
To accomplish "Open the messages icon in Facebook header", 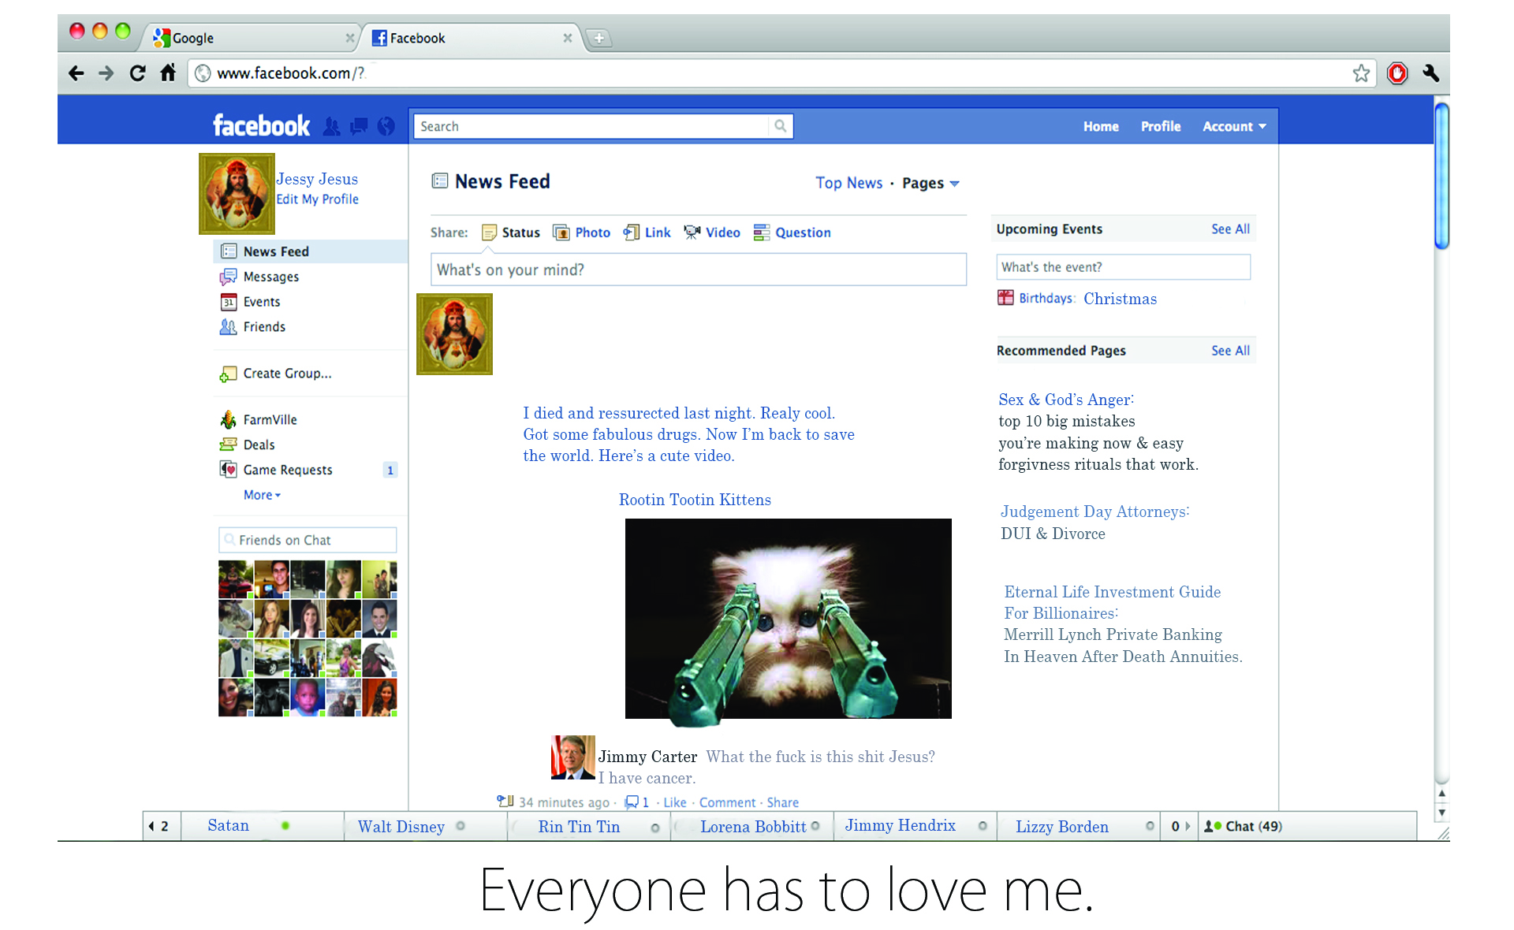I will [359, 126].
